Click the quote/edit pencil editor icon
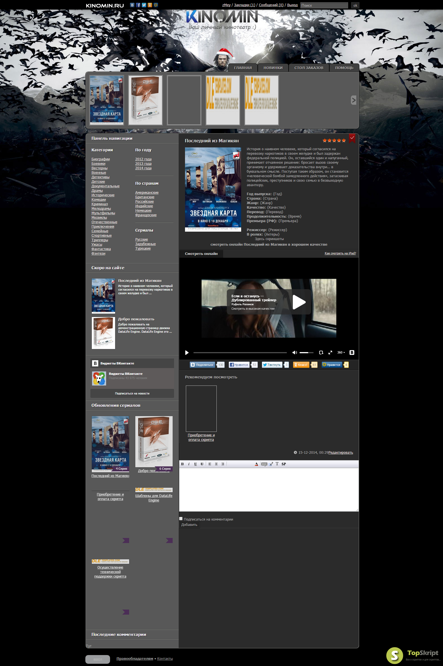The height and width of the screenshot is (666, 443). coord(271,464)
